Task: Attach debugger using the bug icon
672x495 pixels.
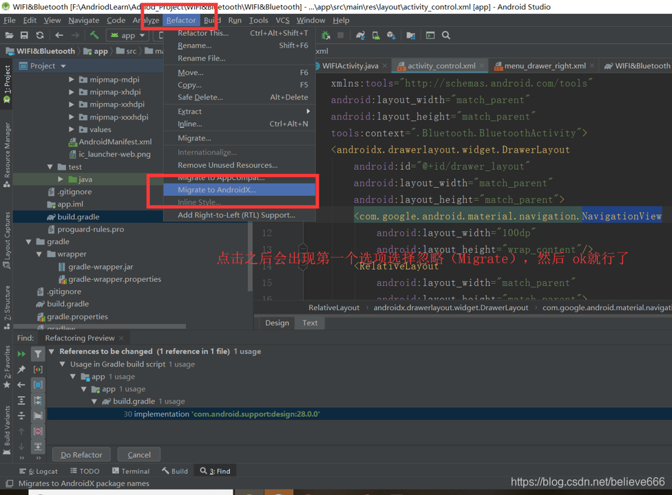Action: click(x=326, y=36)
